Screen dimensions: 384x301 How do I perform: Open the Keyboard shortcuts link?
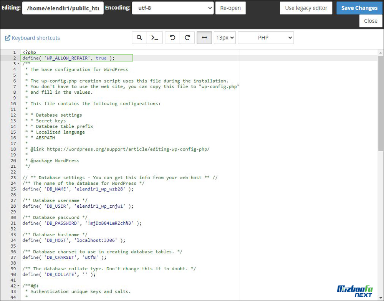(x=36, y=38)
